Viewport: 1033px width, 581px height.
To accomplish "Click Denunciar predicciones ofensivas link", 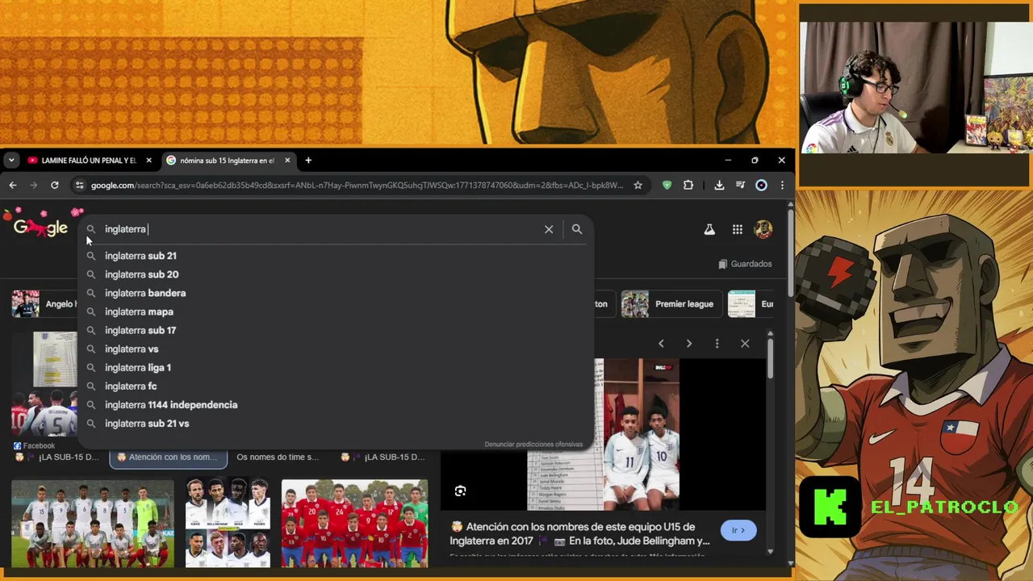I will (x=533, y=444).
